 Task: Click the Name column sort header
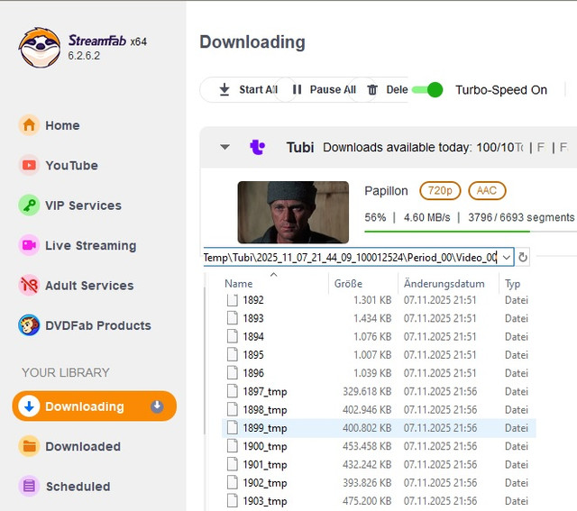coord(240,284)
